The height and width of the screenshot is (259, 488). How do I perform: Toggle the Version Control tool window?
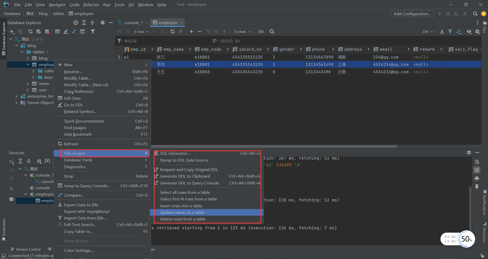pos(26,249)
